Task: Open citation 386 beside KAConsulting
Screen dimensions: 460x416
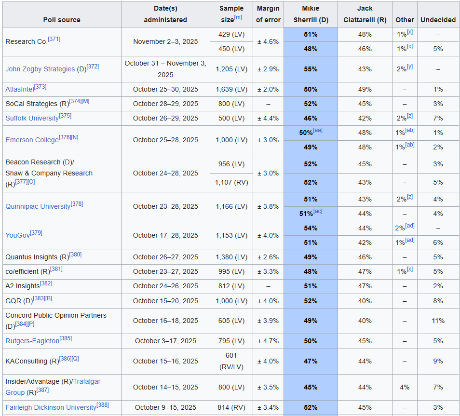Action: pos(65,359)
